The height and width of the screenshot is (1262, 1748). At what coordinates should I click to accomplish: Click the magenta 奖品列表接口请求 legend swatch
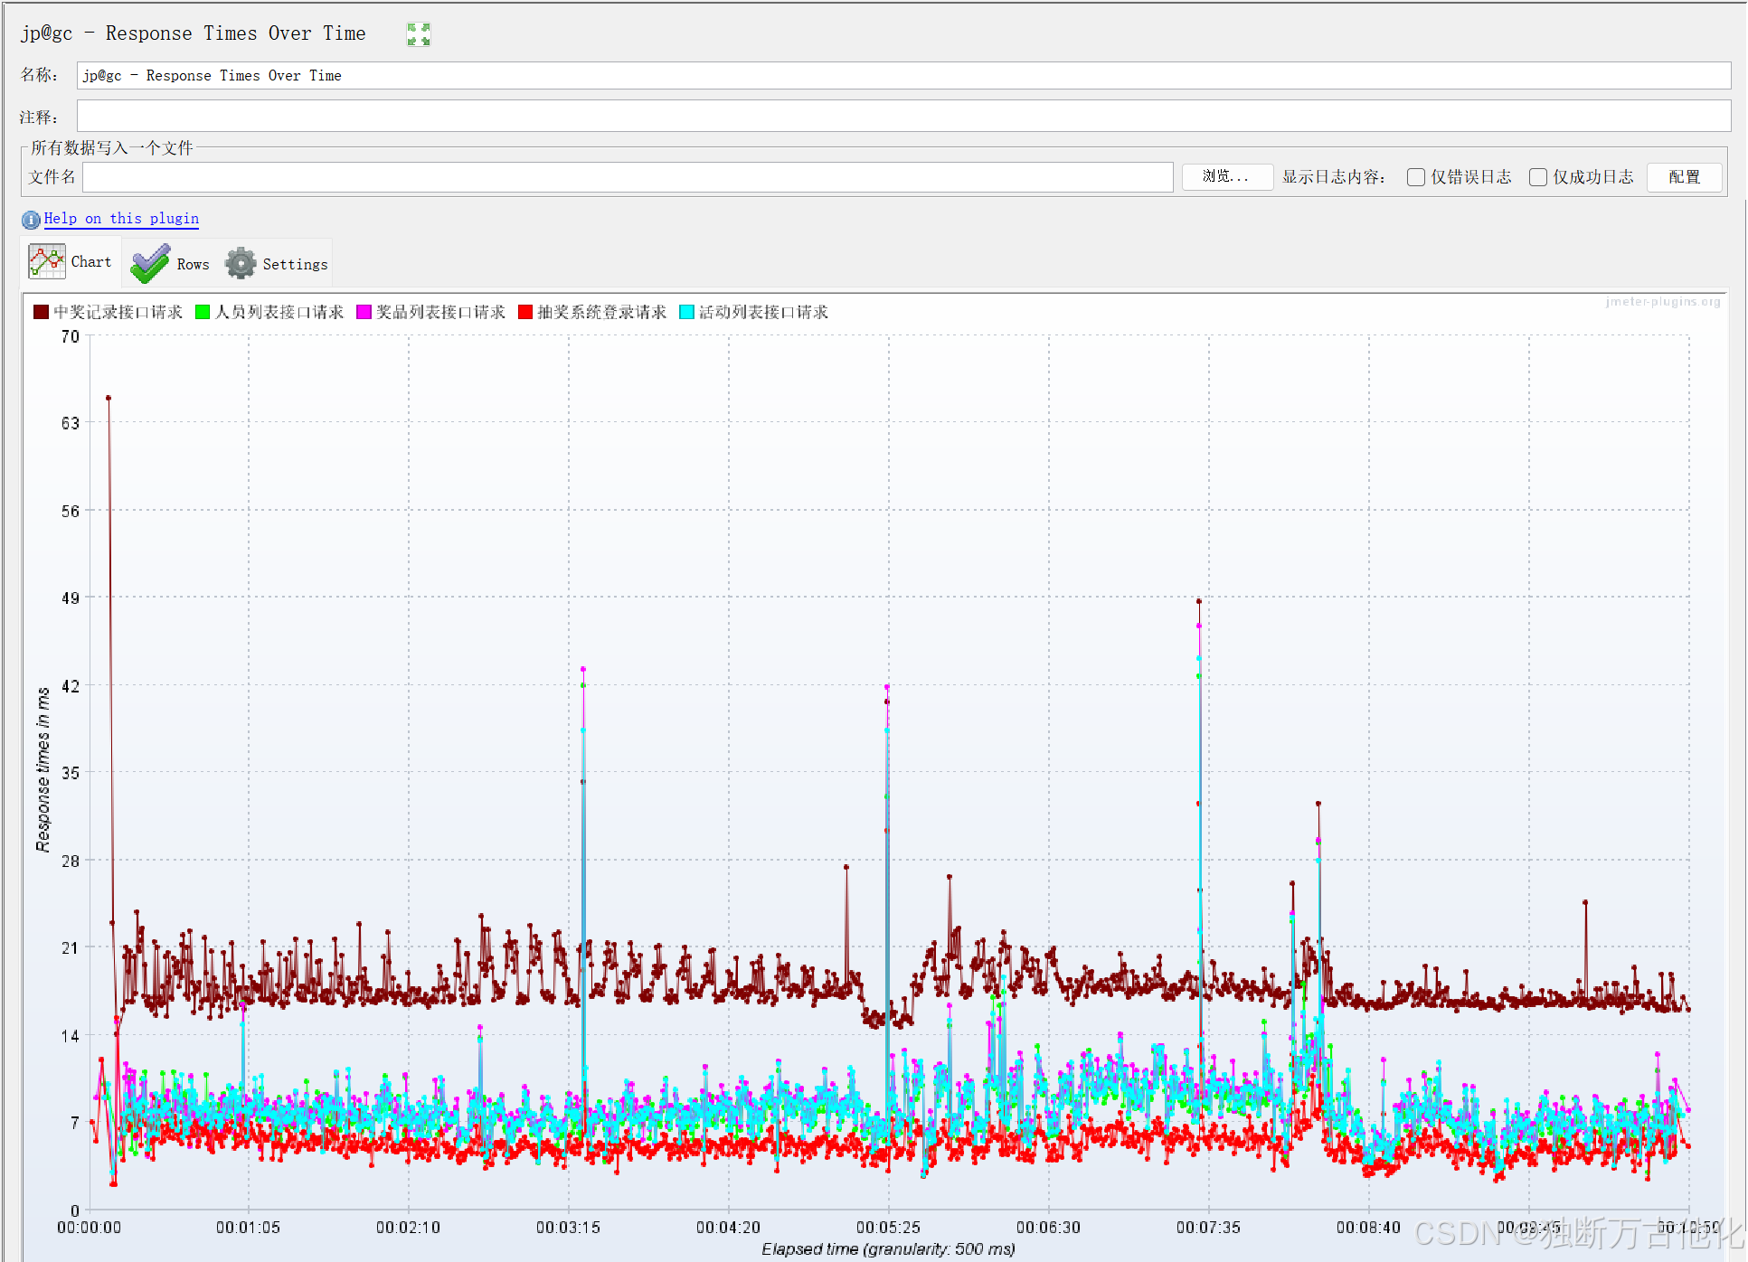point(364,312)
